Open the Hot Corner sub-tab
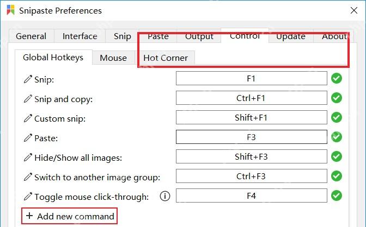Screen dimensions: 366x227 [x=166, y=58]
